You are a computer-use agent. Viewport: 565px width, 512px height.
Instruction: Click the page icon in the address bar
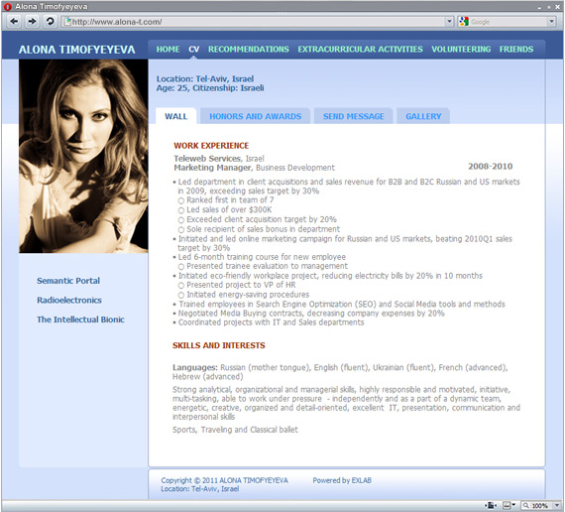(67, 21)
